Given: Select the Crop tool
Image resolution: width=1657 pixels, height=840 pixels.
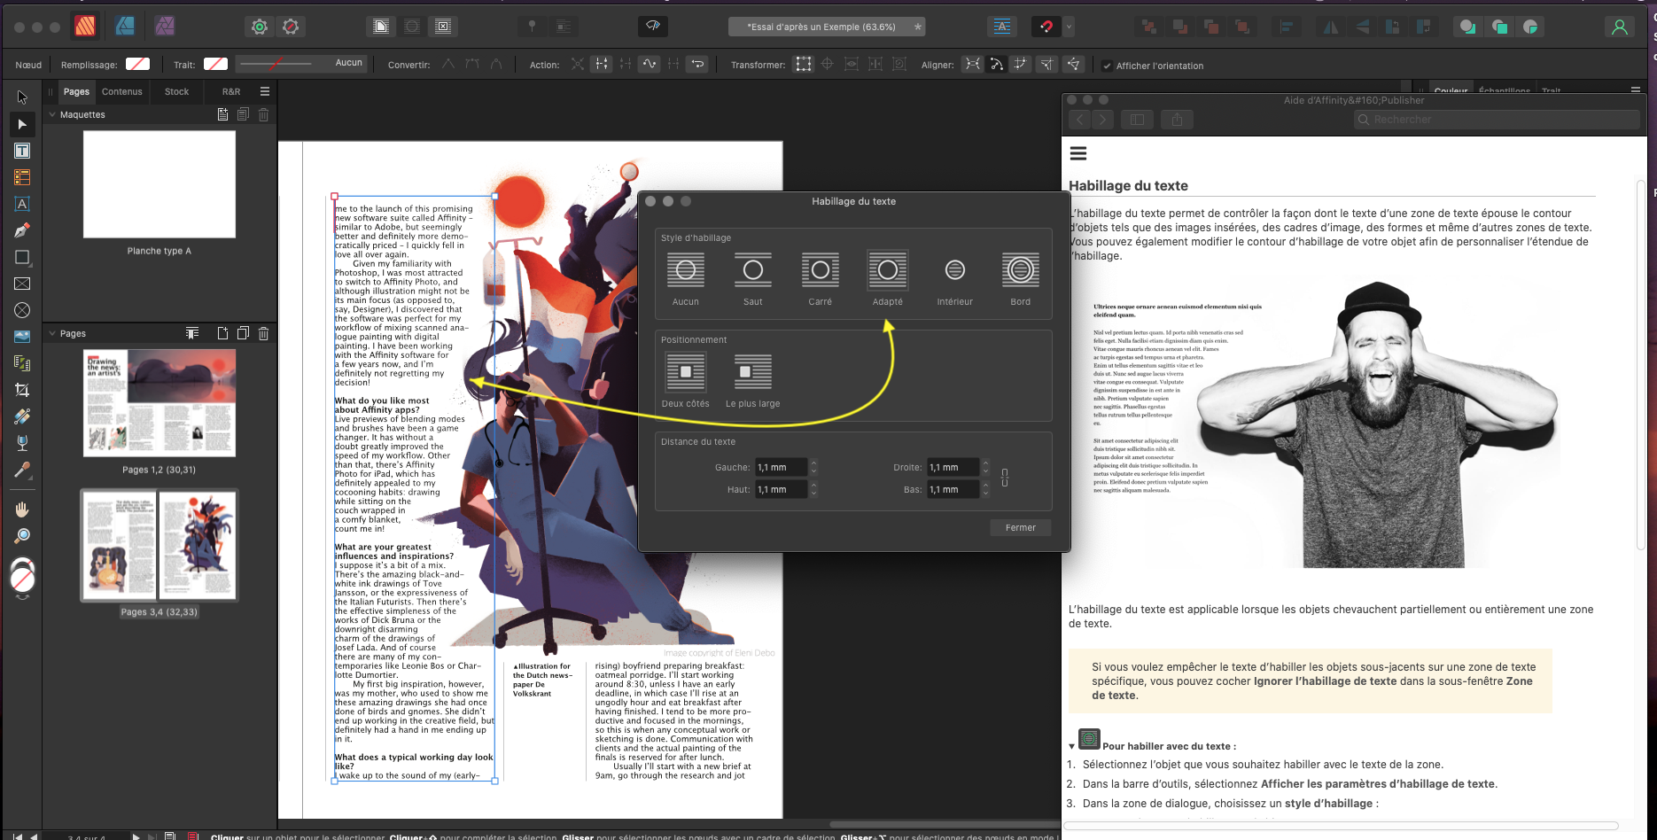Looking at the screenshot, I should click(x=22, y=390).
